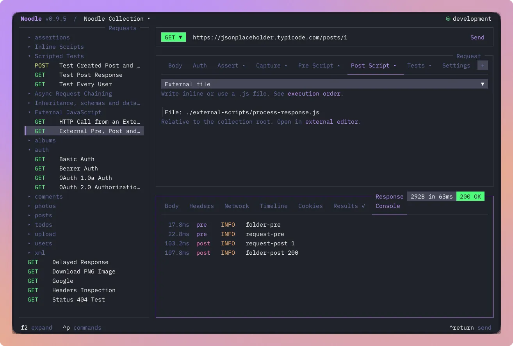
Task: Add a new request tab with plus
Action: tap(483, 66)
